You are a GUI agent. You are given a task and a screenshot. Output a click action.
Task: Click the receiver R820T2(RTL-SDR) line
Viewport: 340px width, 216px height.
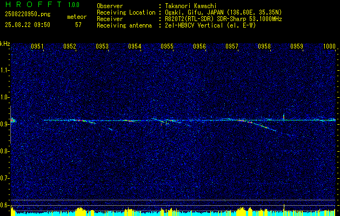223,19
